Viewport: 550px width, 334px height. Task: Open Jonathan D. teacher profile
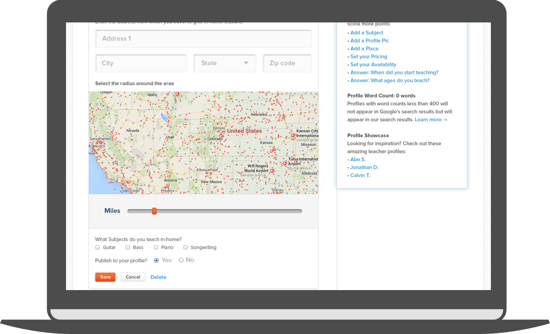(364, 167)
